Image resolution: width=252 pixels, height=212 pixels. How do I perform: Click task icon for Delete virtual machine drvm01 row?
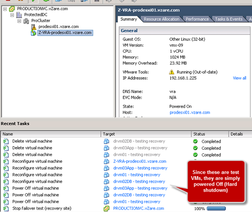pos(6,155)
